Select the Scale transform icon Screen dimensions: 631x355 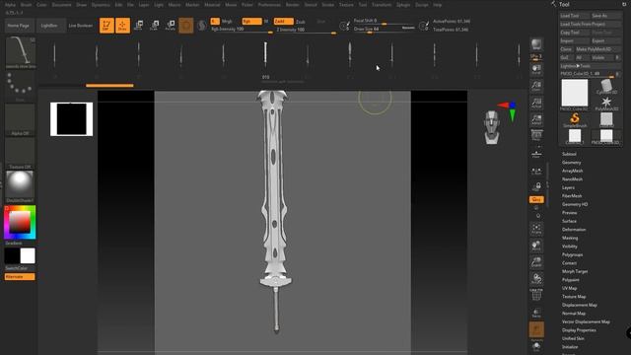(154, 26)
